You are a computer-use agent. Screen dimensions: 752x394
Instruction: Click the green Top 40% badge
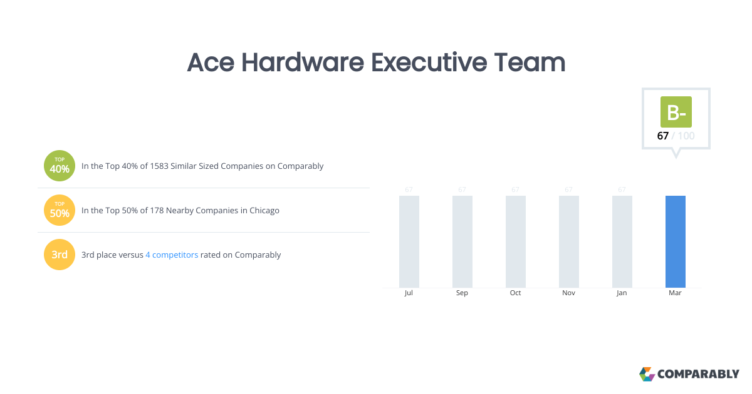click(60, 166)
